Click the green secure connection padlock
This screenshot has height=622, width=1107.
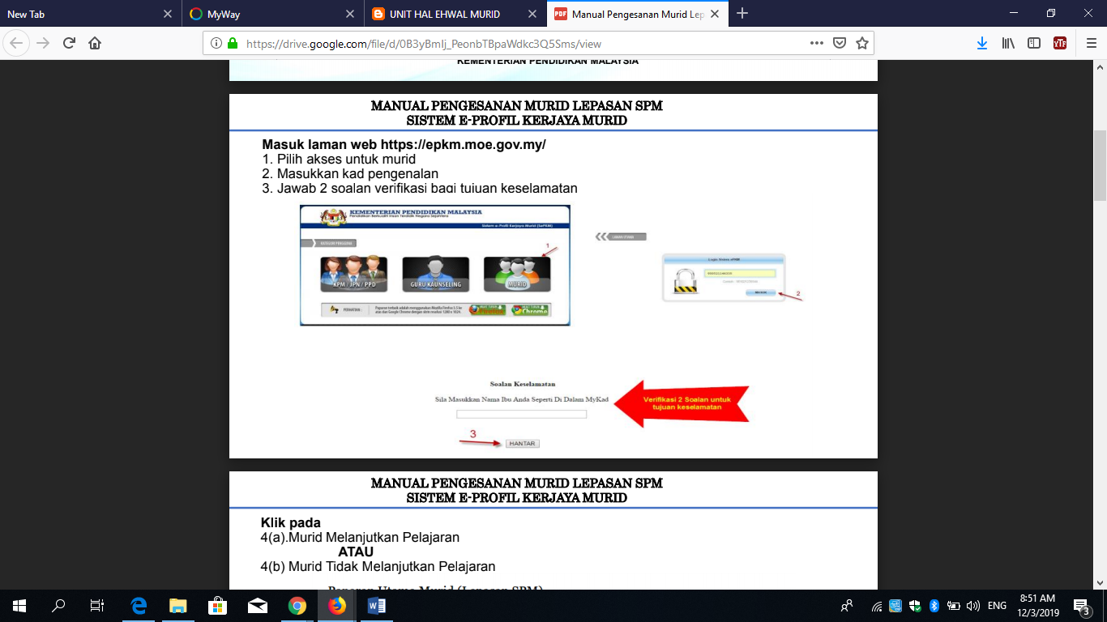click(x=233, y=43)
